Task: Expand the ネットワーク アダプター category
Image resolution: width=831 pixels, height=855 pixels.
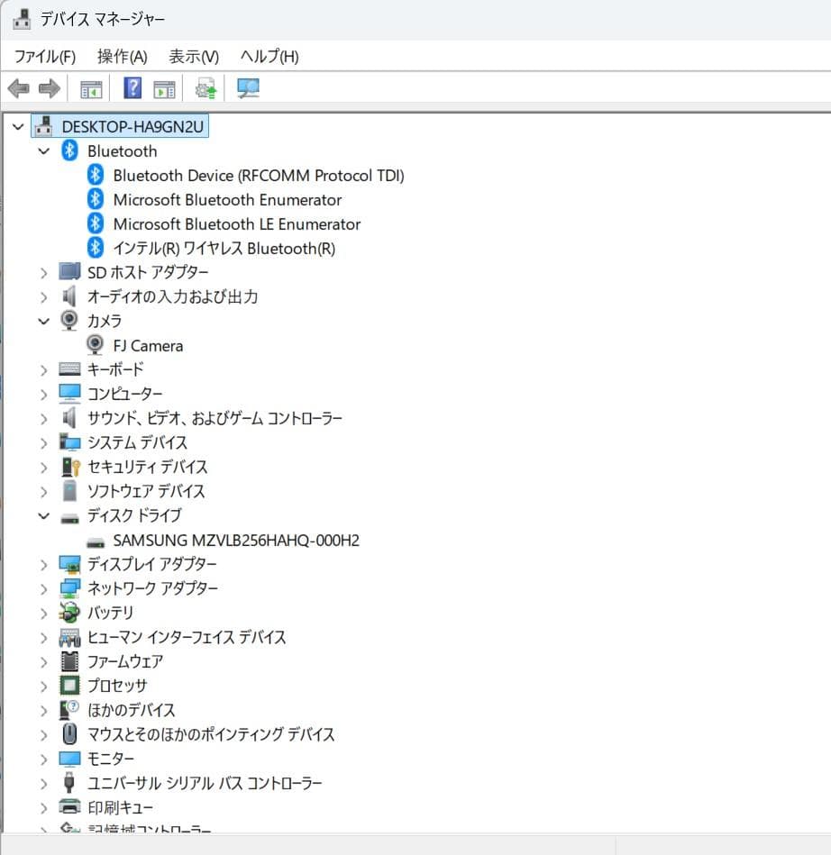Action: 43,588
